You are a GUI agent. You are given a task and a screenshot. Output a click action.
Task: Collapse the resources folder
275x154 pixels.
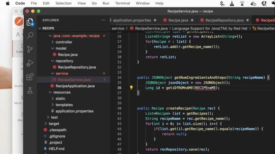[50, 92]
